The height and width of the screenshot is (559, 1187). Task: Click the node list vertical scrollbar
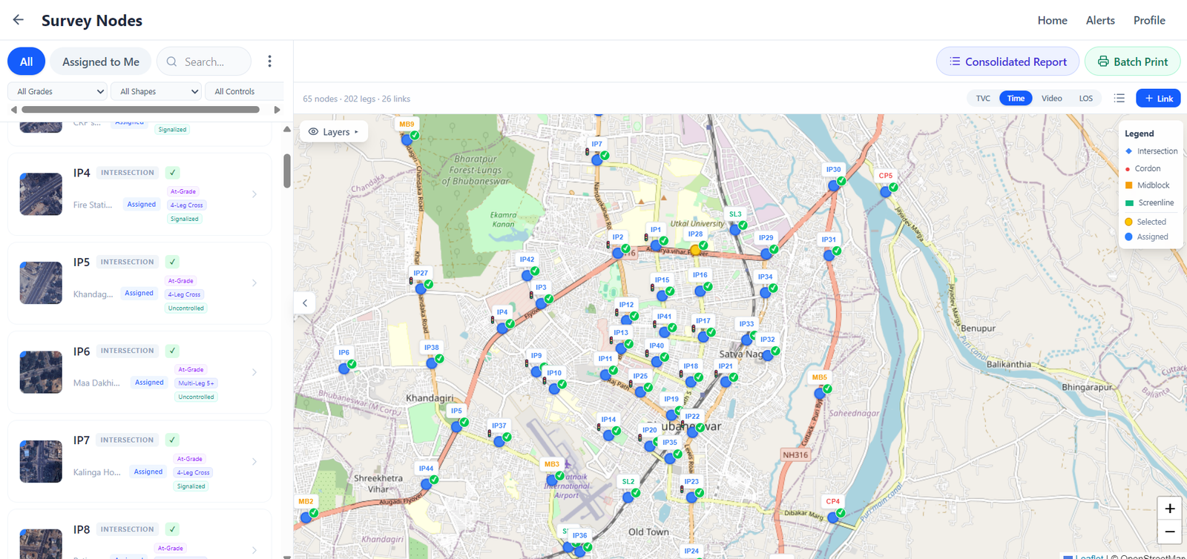pyautogui.click(x=287, y=171)
